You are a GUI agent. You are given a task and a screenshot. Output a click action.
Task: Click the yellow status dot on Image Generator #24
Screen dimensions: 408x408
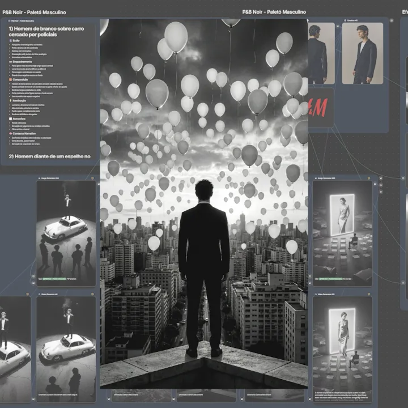tap(92, 178)
